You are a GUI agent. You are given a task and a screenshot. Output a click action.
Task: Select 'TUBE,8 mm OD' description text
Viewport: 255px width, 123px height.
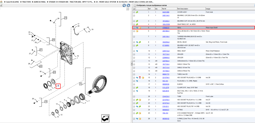tap(183, 74)
